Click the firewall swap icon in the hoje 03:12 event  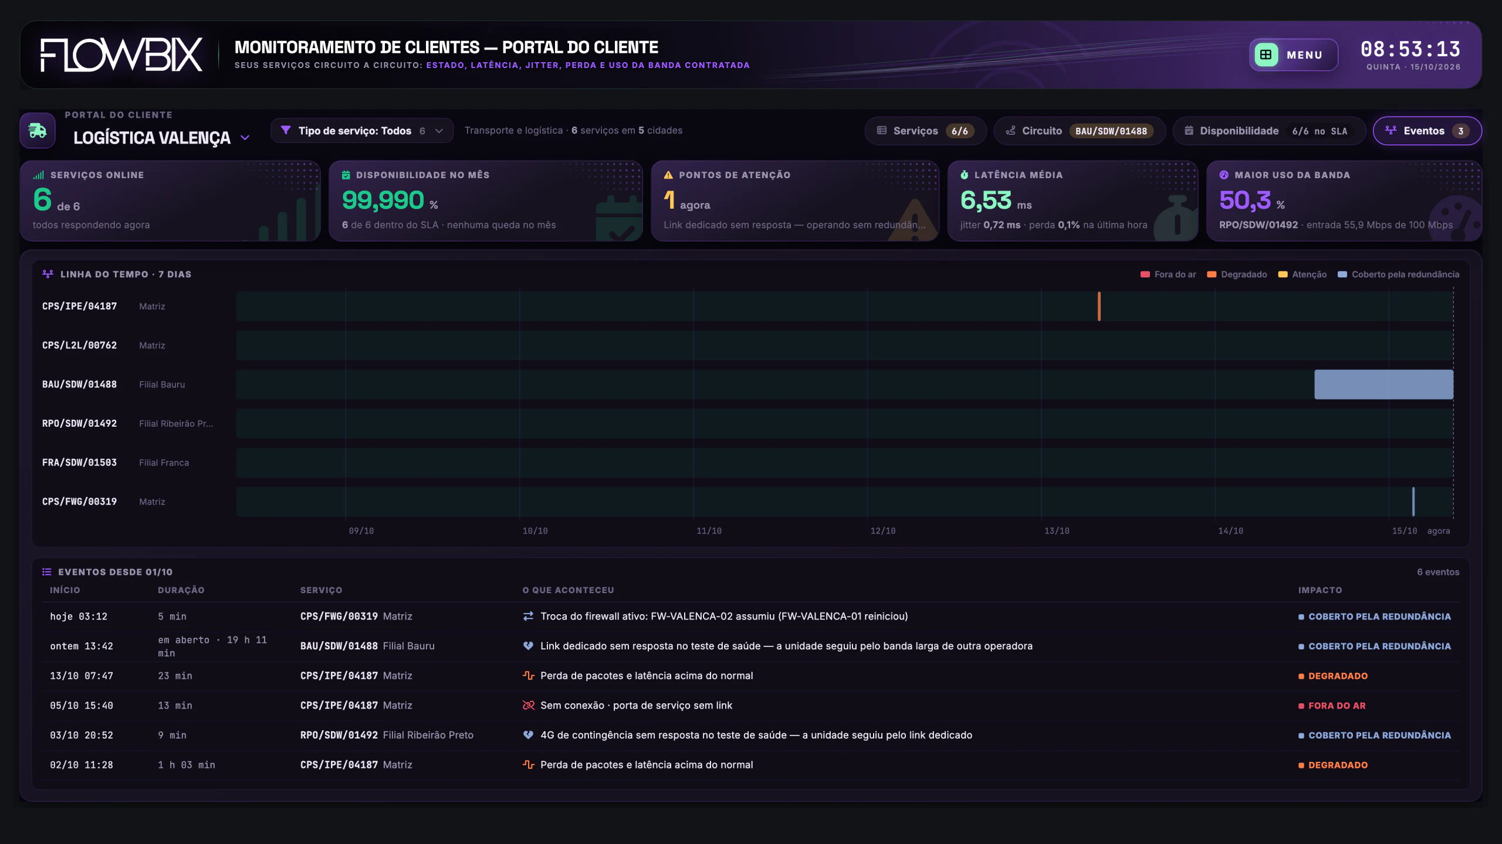pos(528,616)
